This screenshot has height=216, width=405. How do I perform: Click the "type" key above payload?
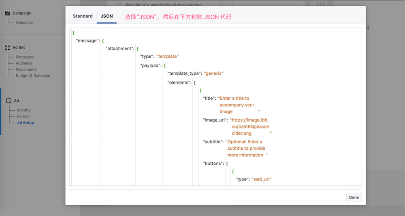[147, 57]
